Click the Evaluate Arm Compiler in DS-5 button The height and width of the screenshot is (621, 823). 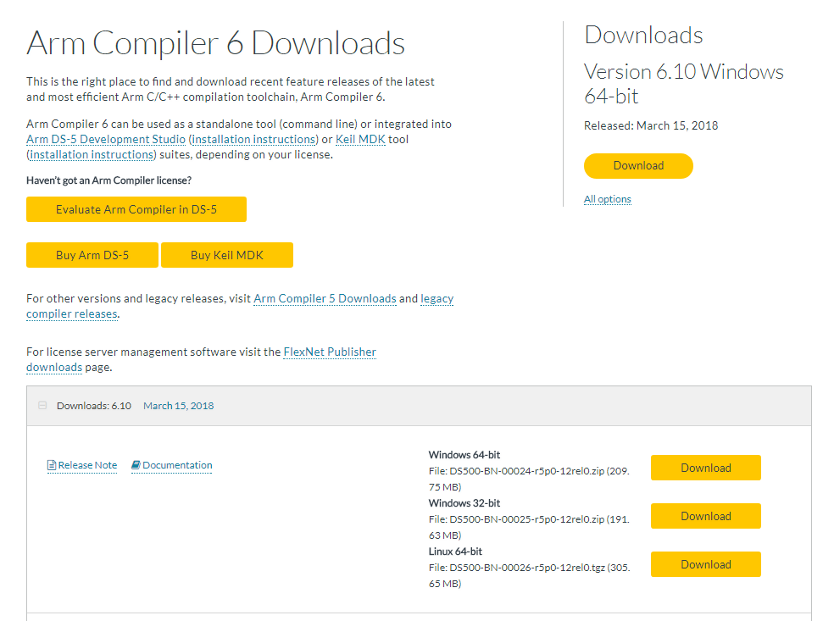click(136, 209)
